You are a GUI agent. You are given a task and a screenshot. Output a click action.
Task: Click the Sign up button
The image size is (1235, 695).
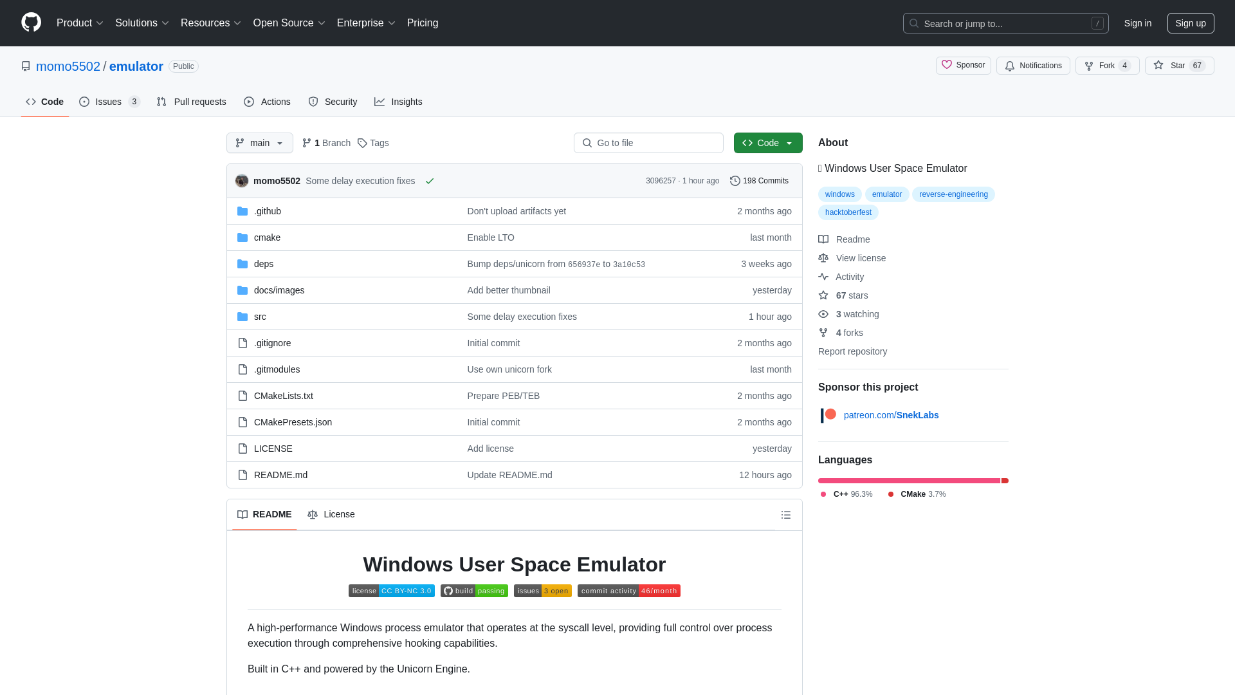(x=1191, y=23)
